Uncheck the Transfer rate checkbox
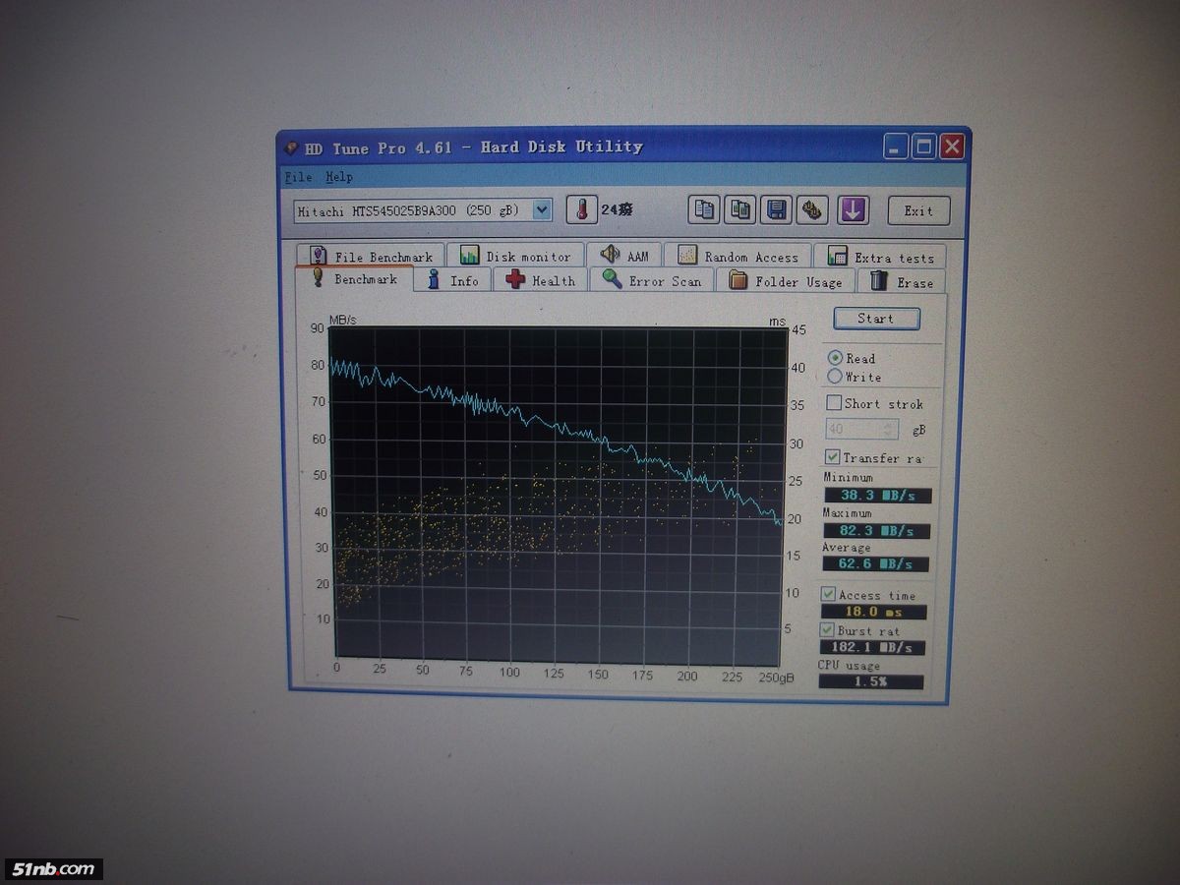This screenshot has height=885, width=1180. [833, 457]
